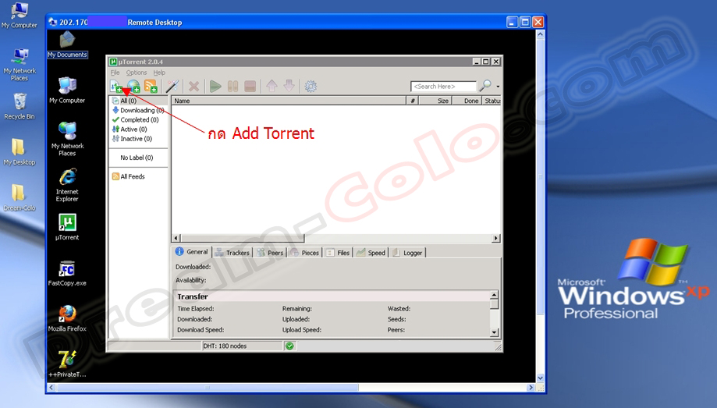Sort torrents by Name column header

click(289, 101)
